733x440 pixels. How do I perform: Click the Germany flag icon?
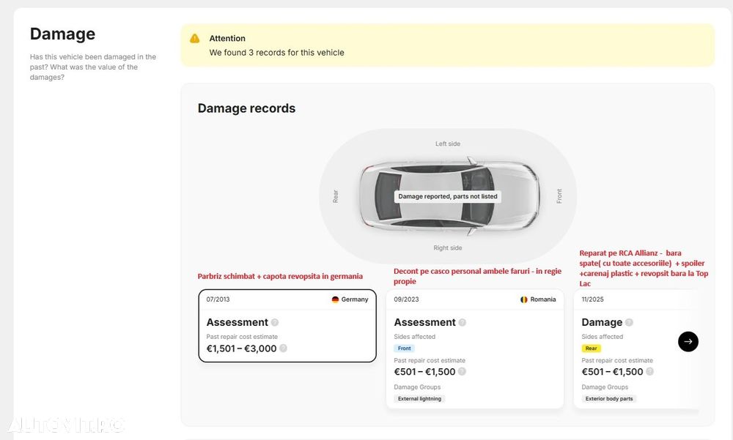(335, 299)
